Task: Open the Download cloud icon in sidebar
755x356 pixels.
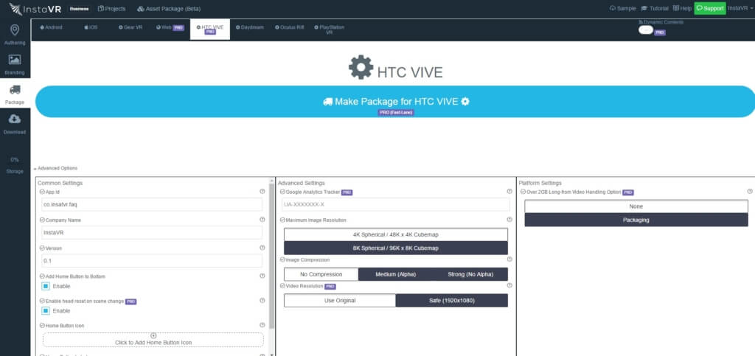Action: pos(15,119)
